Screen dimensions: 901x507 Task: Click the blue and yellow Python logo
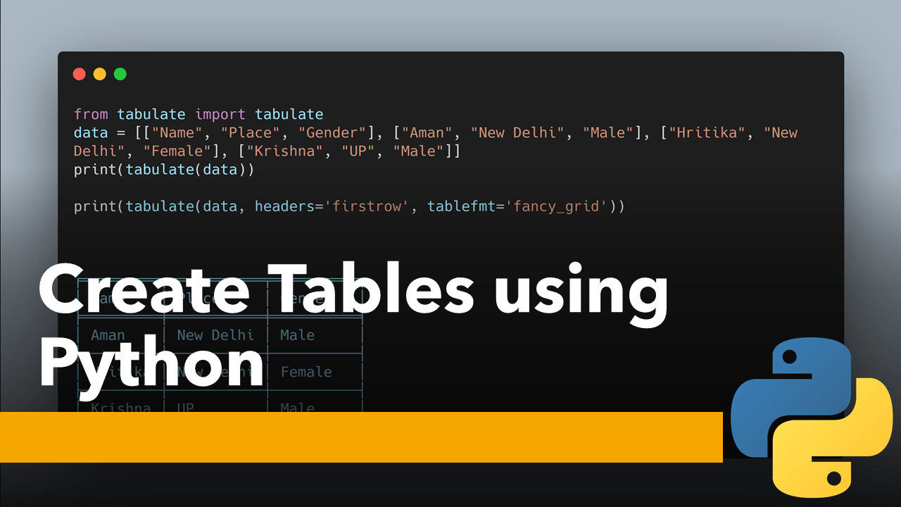click(812, 418)
